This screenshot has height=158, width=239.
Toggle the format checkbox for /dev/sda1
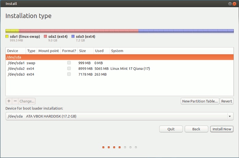point(69,63)
